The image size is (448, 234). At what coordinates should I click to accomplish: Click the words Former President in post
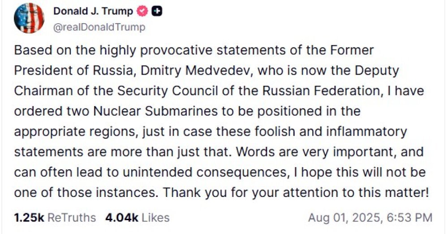(x=352, y=50)
